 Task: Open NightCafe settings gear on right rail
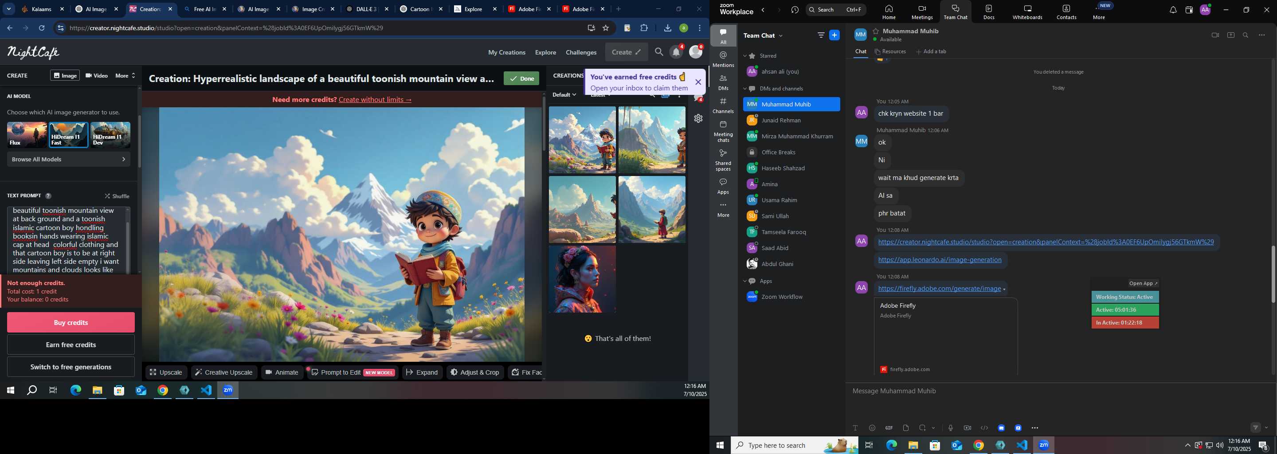(698, 118)
